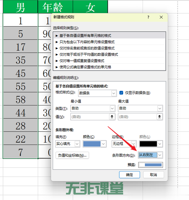Select the cell containing 58 in 男 column
The image size is (189, 200).
(20, 99)
